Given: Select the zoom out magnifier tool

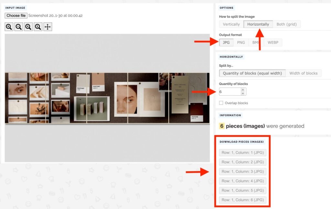Looking at the screenshot, I should click(x=18, y=27).
